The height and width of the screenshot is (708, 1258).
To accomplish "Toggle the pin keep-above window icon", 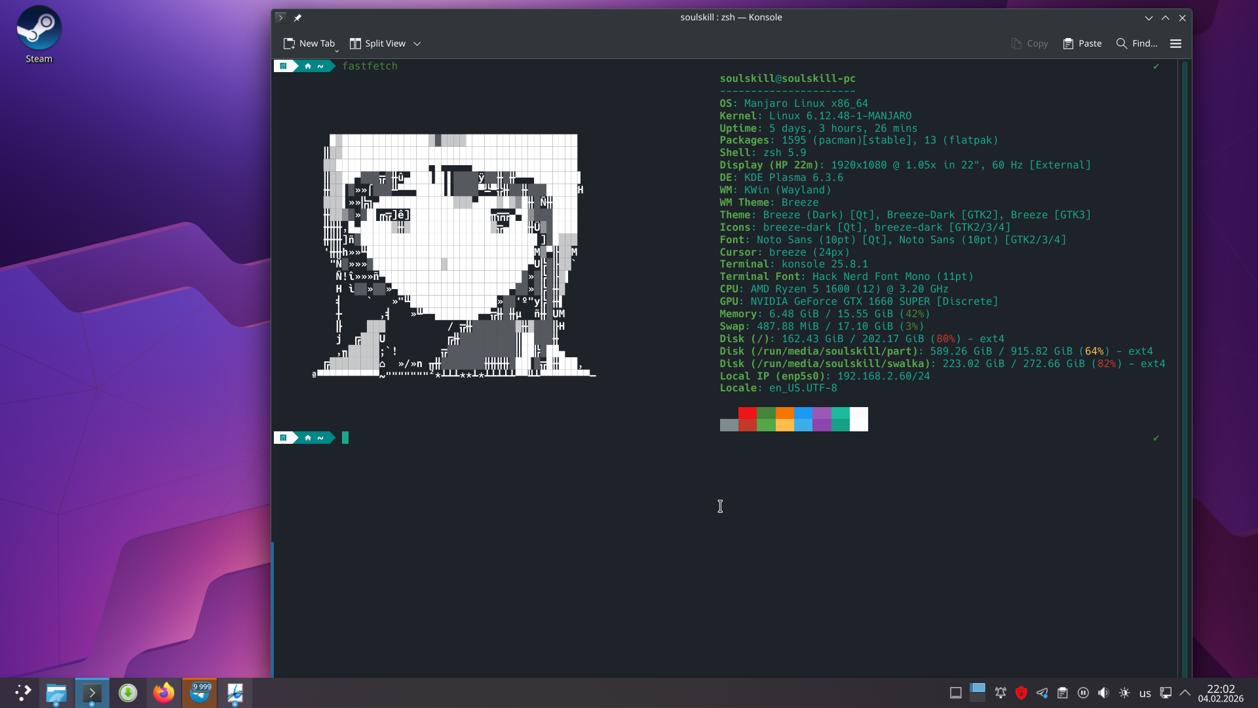I will pyautogui.click(x=297, y=18).
